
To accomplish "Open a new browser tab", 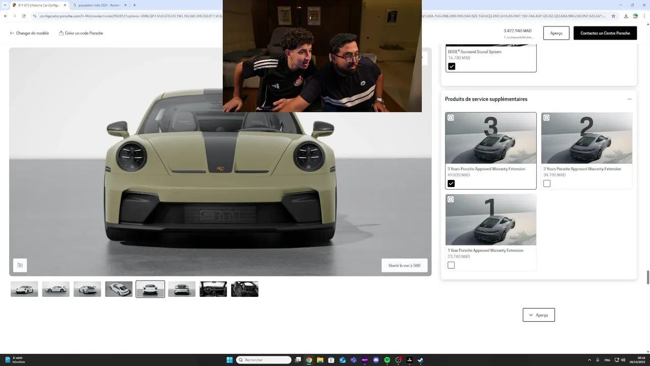I will tap(135, 5).
